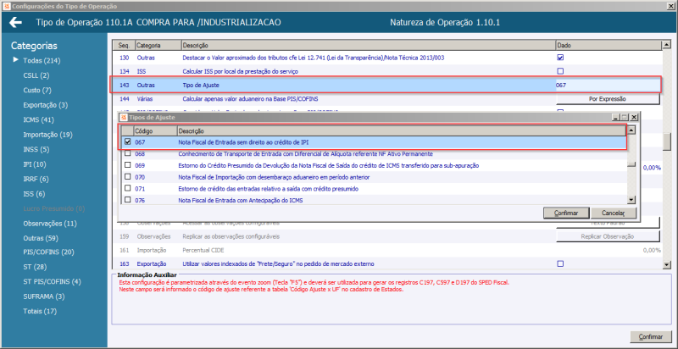678x349 pixels.
Task: Check the 070 adjustment type checkbox
Action: coord(128,177)
